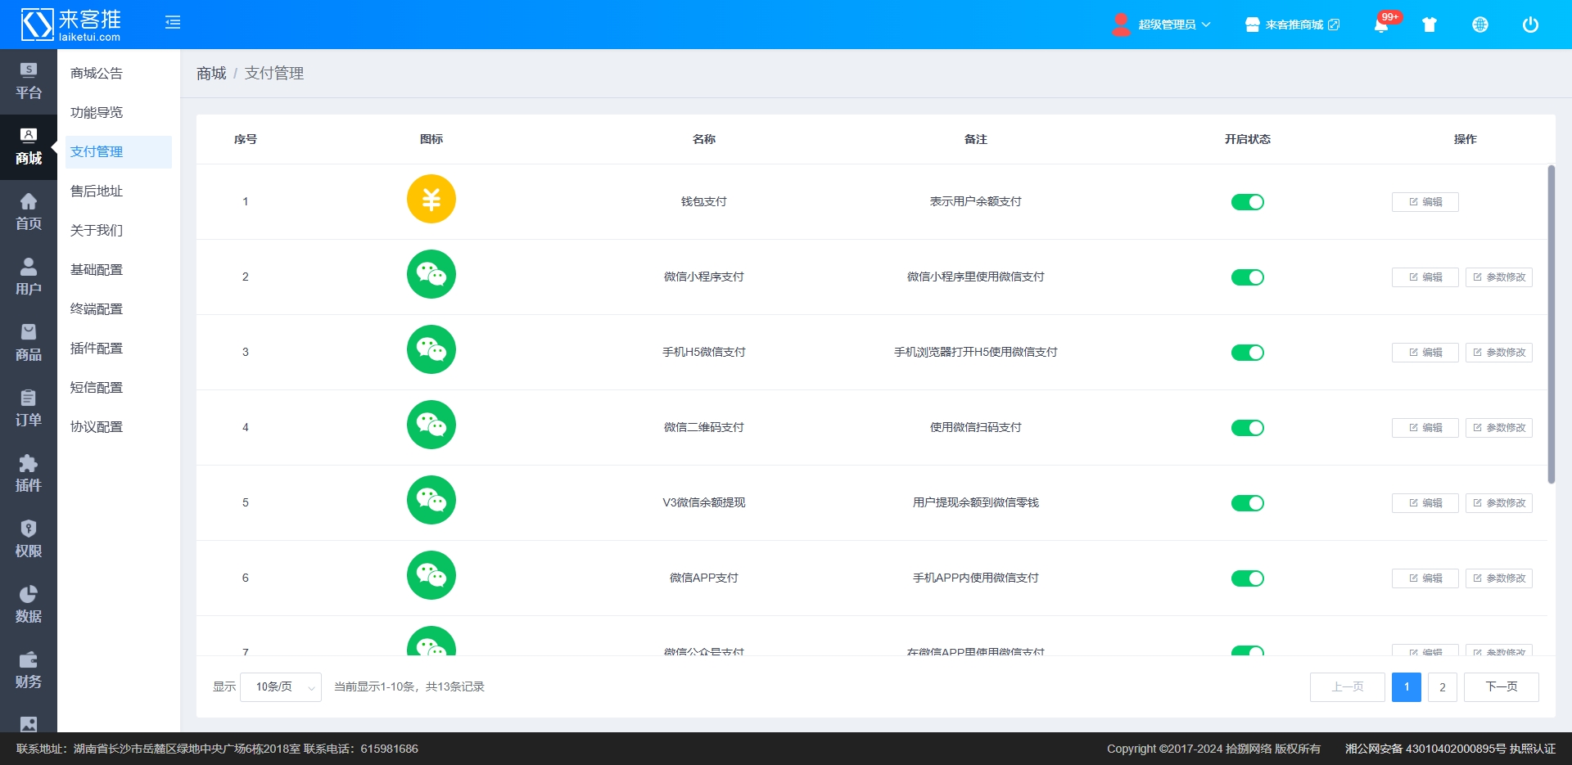Open 来客推商城 store link
Viewport: 1572px width, 765px height.
1294,25
